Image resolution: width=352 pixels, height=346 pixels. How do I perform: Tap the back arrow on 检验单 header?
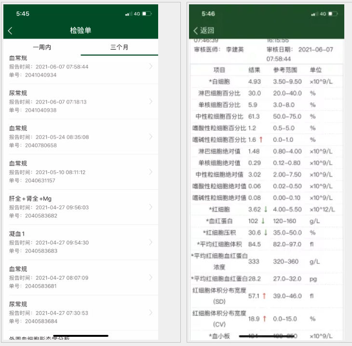(10, 31)
